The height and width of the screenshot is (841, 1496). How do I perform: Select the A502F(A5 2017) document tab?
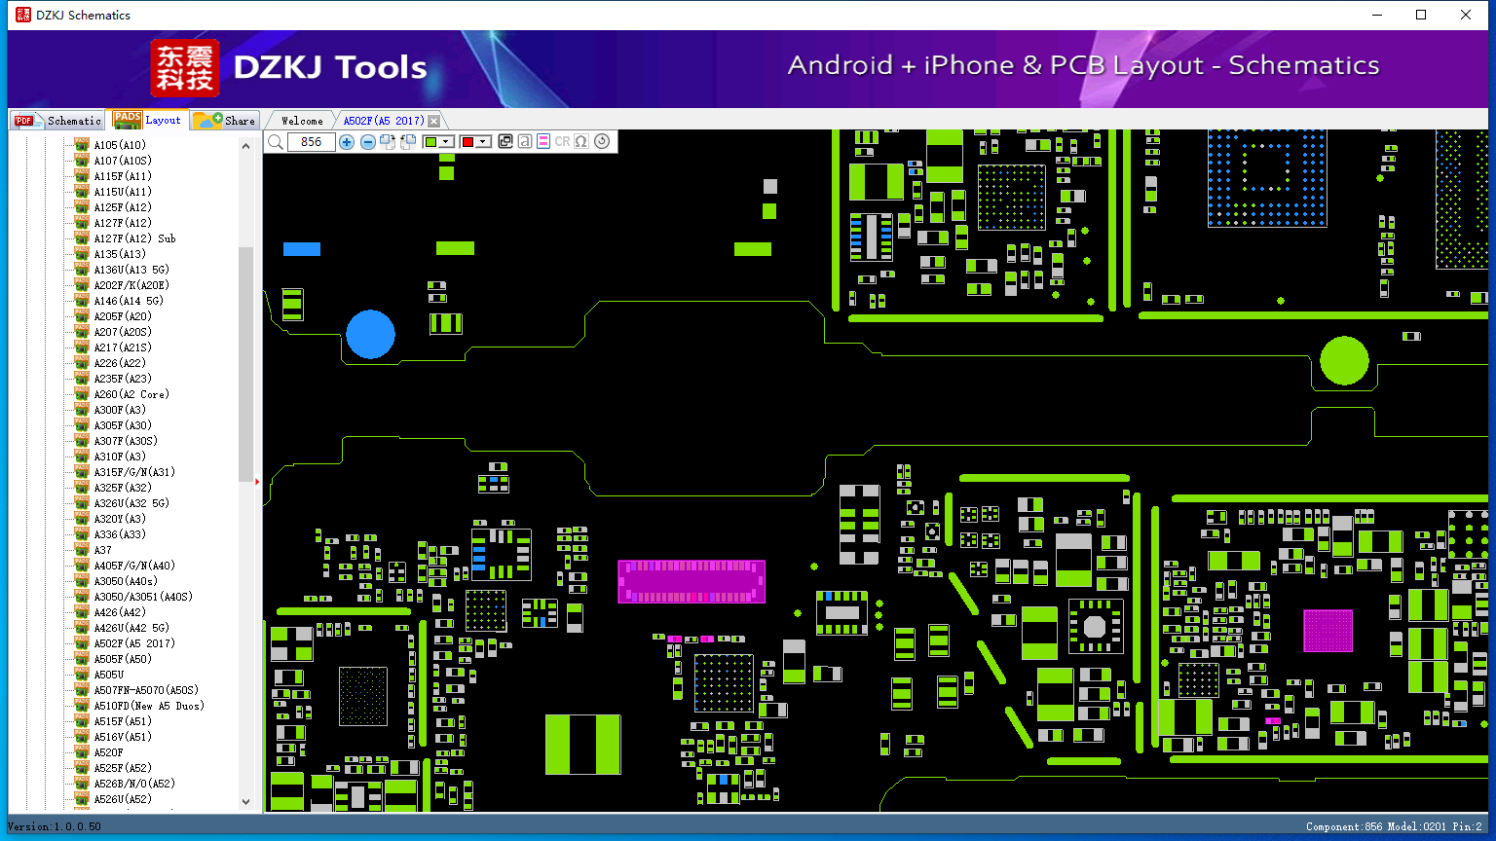coord(384,121)
